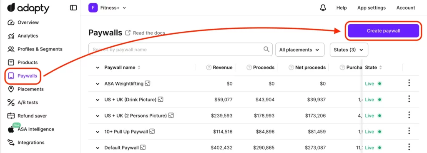Click the Create paywall button
The width and height of the screenshot is (427, 153).
[383, 31]
